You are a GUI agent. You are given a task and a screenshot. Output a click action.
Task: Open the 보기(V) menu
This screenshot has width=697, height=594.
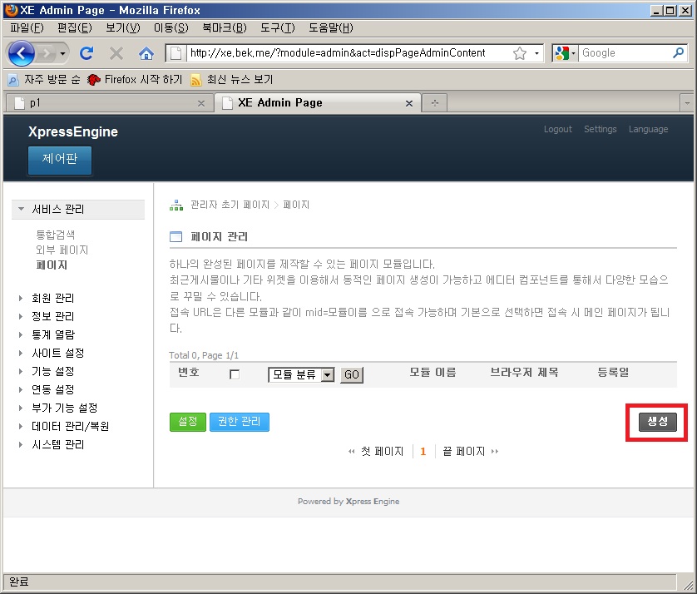pos(123,28)
